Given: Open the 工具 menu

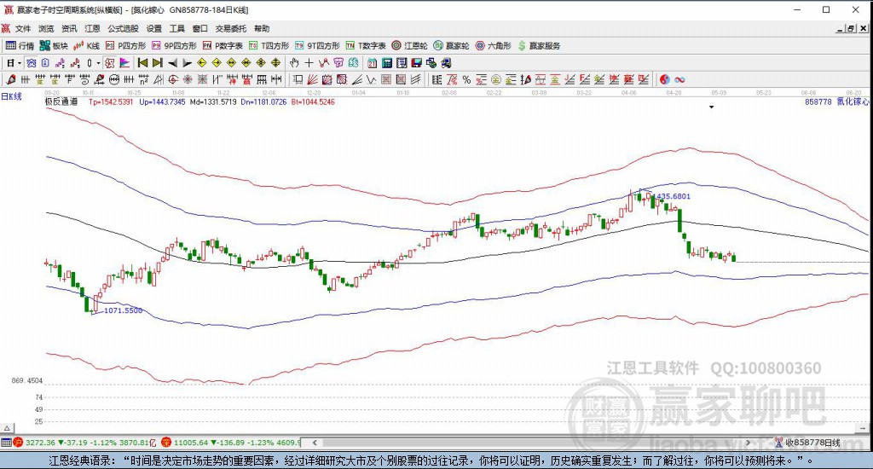Looking at the screenshot, I should 177,28.
